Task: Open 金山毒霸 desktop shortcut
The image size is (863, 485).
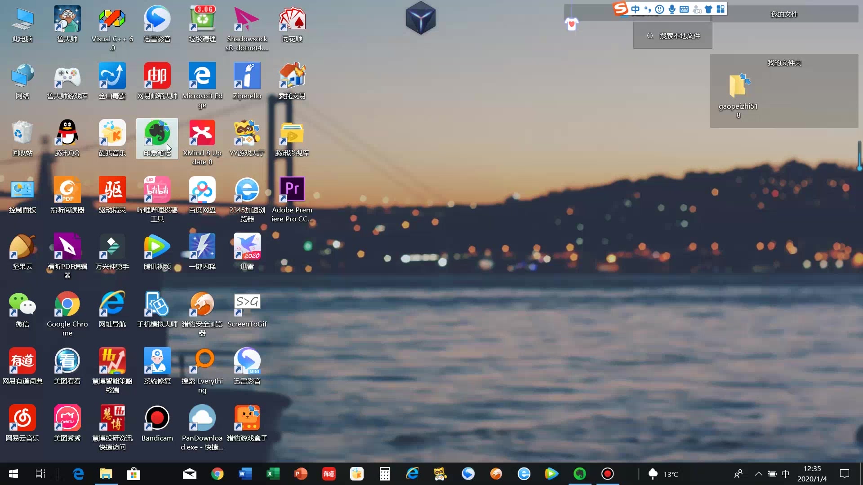Action: pyautogui.click(x=112, y=81)
